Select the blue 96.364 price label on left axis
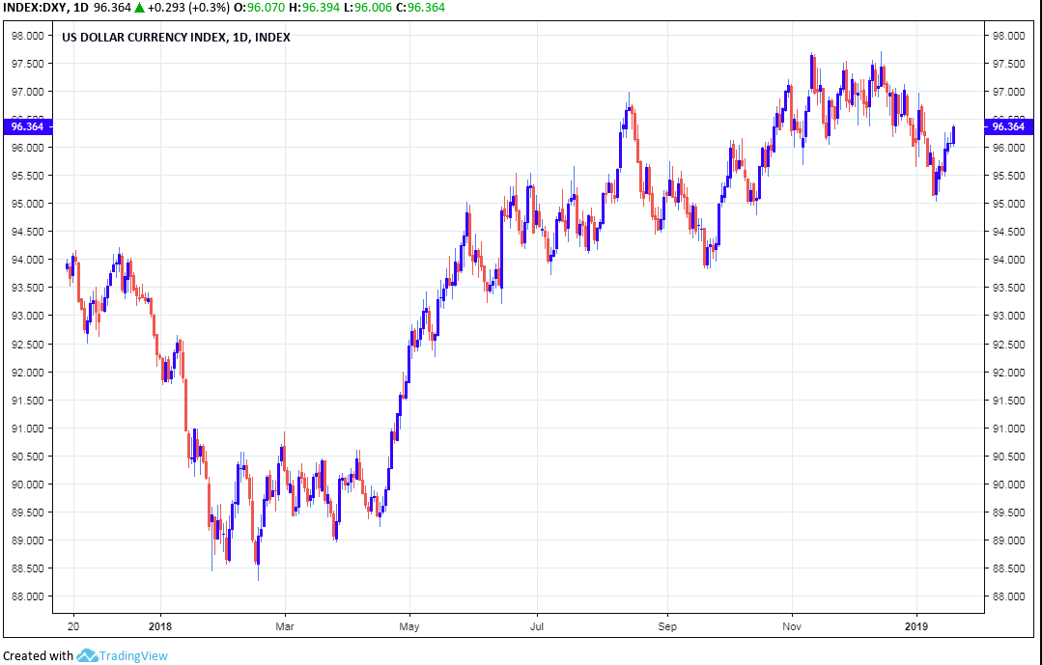 coord(27,126)
